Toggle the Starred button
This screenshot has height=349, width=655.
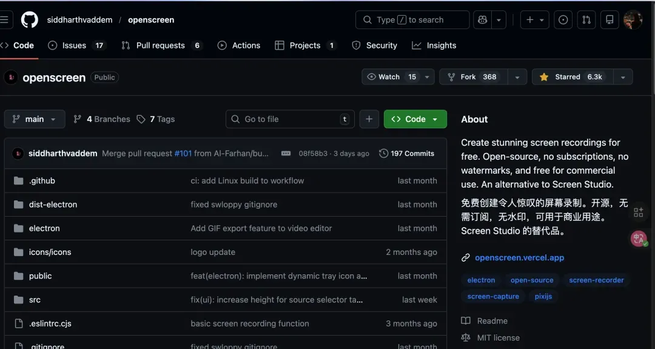coord(573,77)
